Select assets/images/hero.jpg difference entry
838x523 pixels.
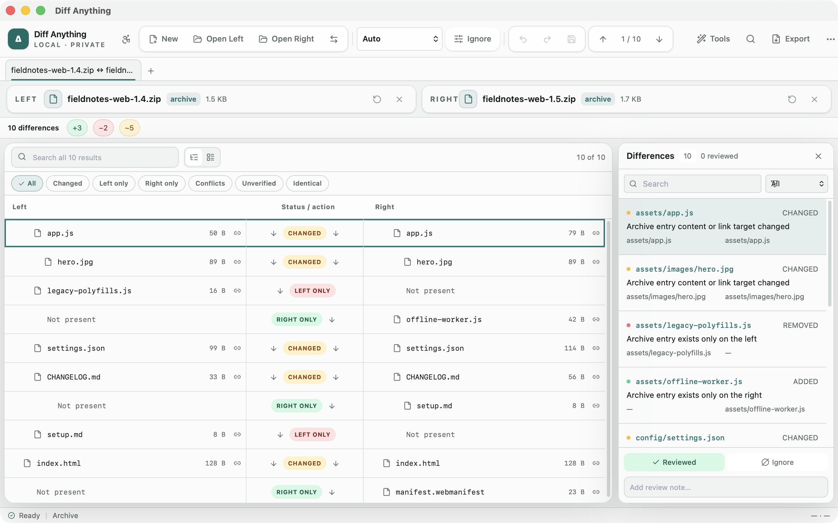click(x=722, y=283)
